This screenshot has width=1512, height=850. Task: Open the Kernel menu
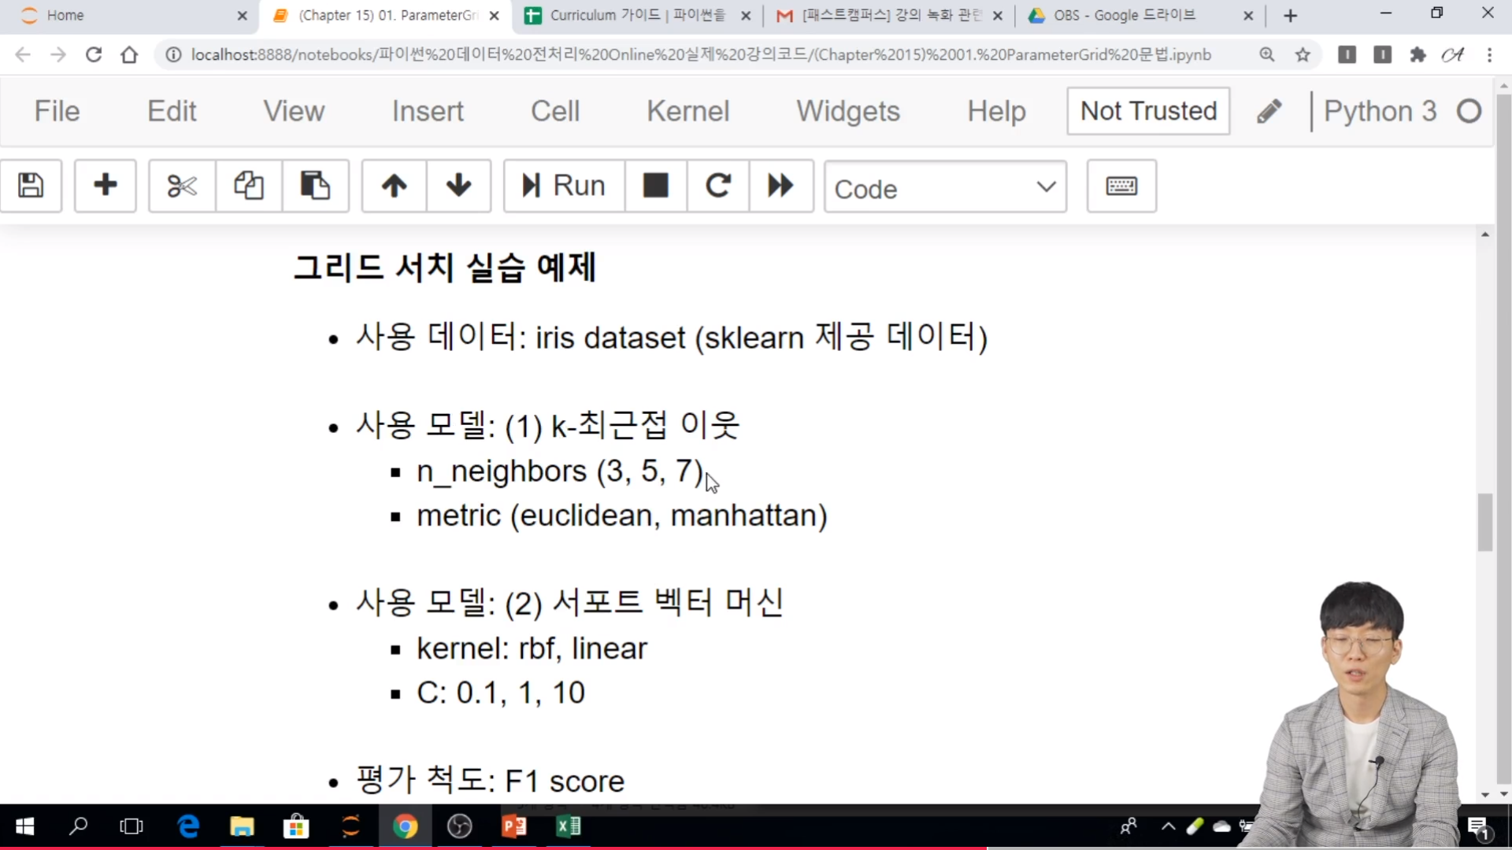(687, 111)
